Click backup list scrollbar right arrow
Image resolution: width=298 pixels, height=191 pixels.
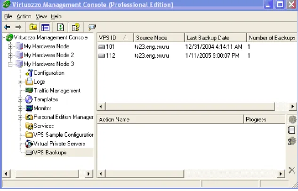(293, 107)
